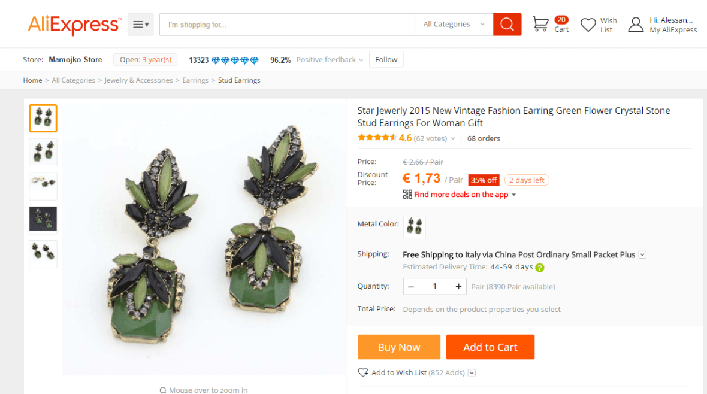Viewport: 707px width, 394px height.
Task: Click the orange search magnifier button
Action: point(507,25)
